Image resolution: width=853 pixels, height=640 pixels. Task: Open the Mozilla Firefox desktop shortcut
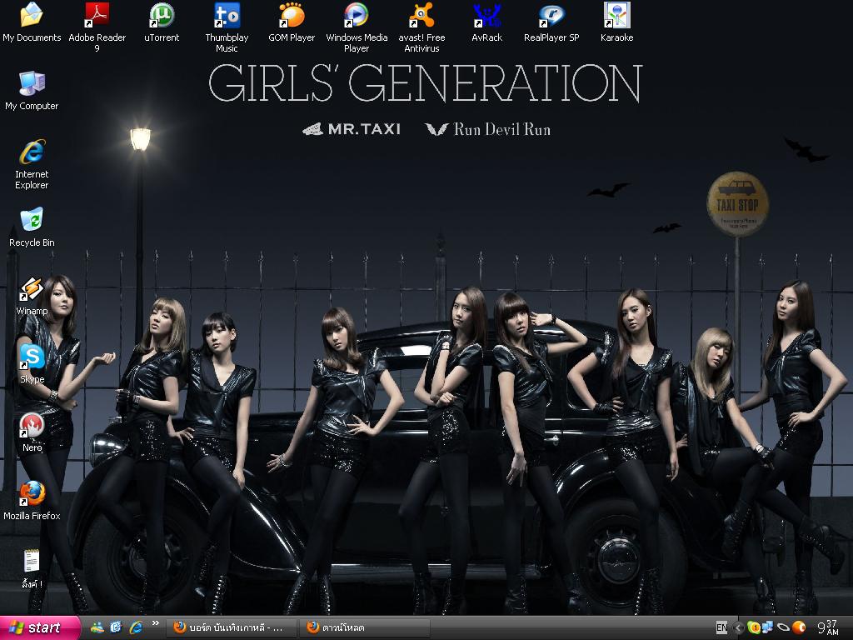click(x=32, y=501)
